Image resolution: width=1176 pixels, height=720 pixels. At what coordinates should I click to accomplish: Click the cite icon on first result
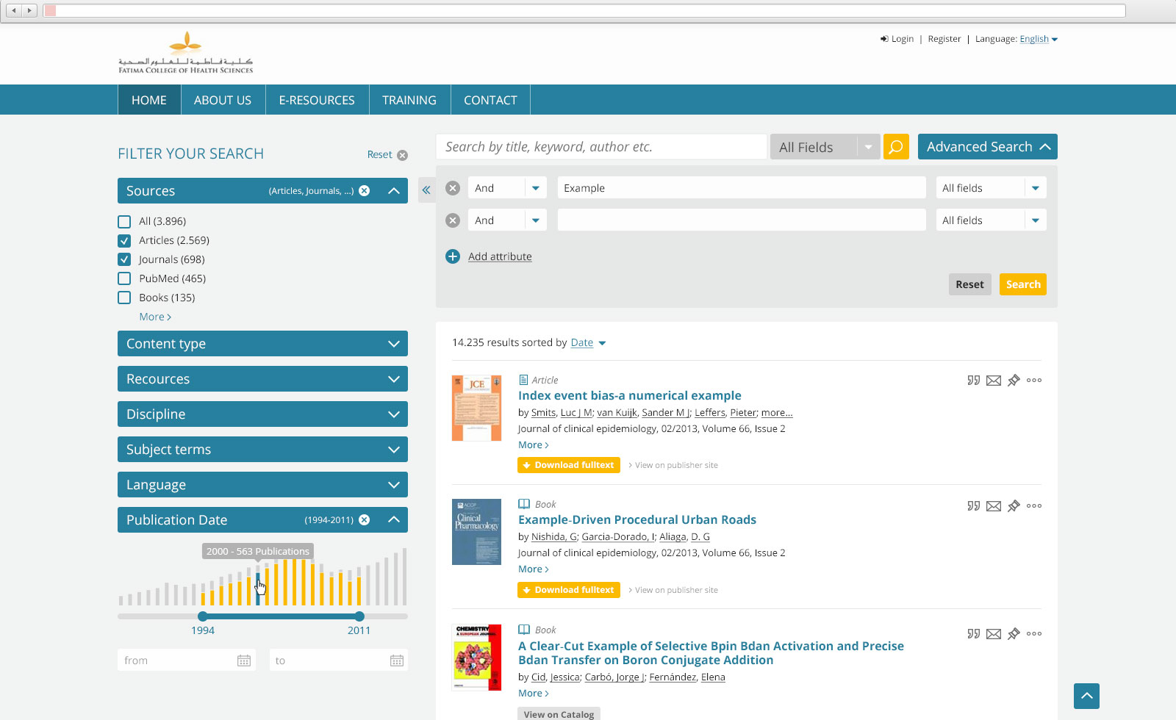tap(973, 381)
